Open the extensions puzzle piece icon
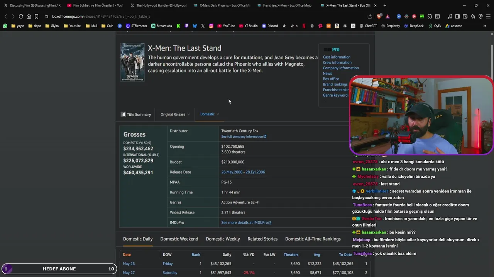This screenshot has height=277, width=494. coord(430,17)
